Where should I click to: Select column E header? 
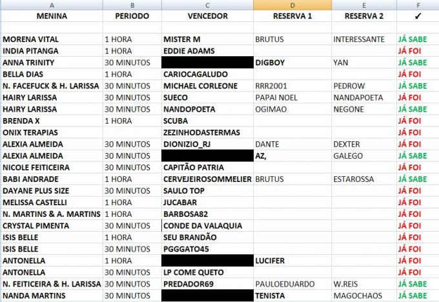coord(364,5)
